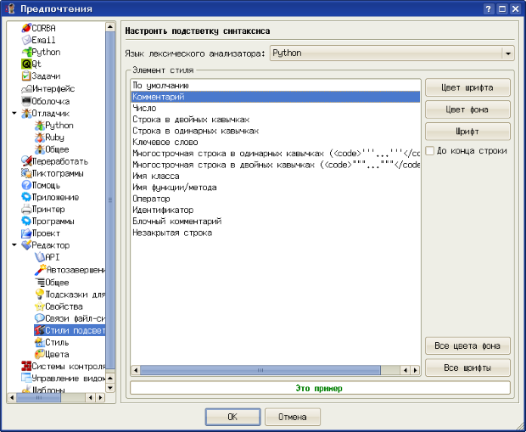Select Имя класса in style list
This screenshot has height=432, width=526.
(x=154, y=175)
